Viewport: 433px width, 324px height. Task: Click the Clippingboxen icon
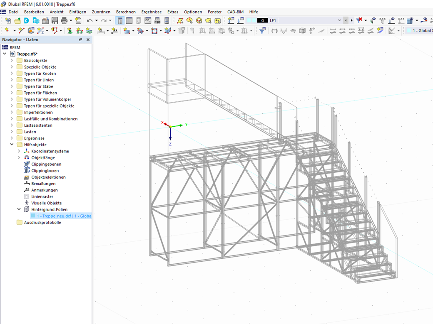click(x=27, y=171)
